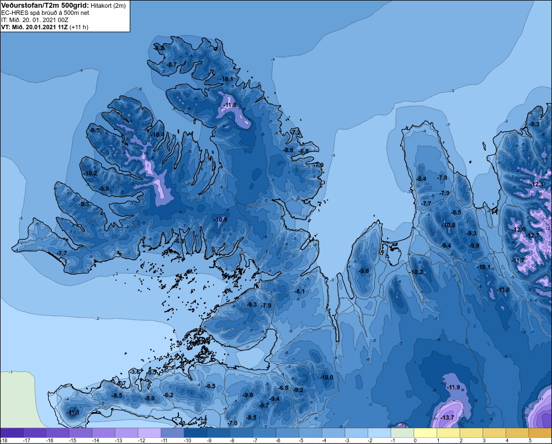
Task: Click the -12.7 temperature label
Action: pyautogui.click(x=533, y=236)
